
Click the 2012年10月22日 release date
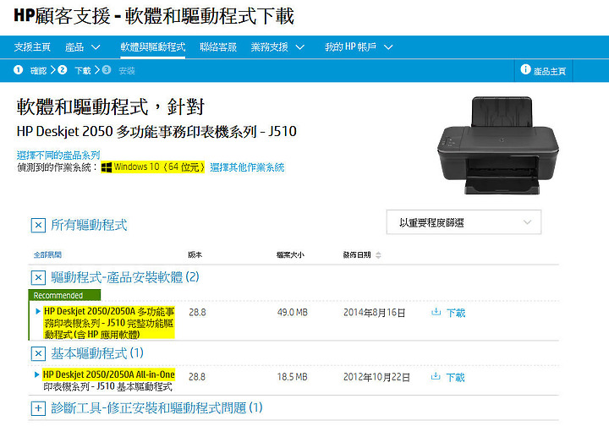click(x=376, y=377)
